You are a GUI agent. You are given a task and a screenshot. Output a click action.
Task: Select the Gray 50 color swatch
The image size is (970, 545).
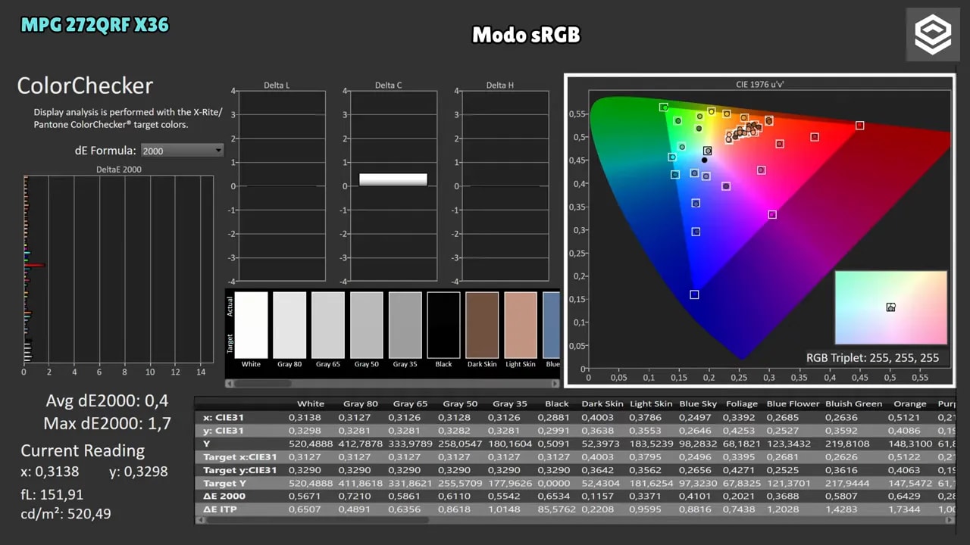click(x=367, y=325)
